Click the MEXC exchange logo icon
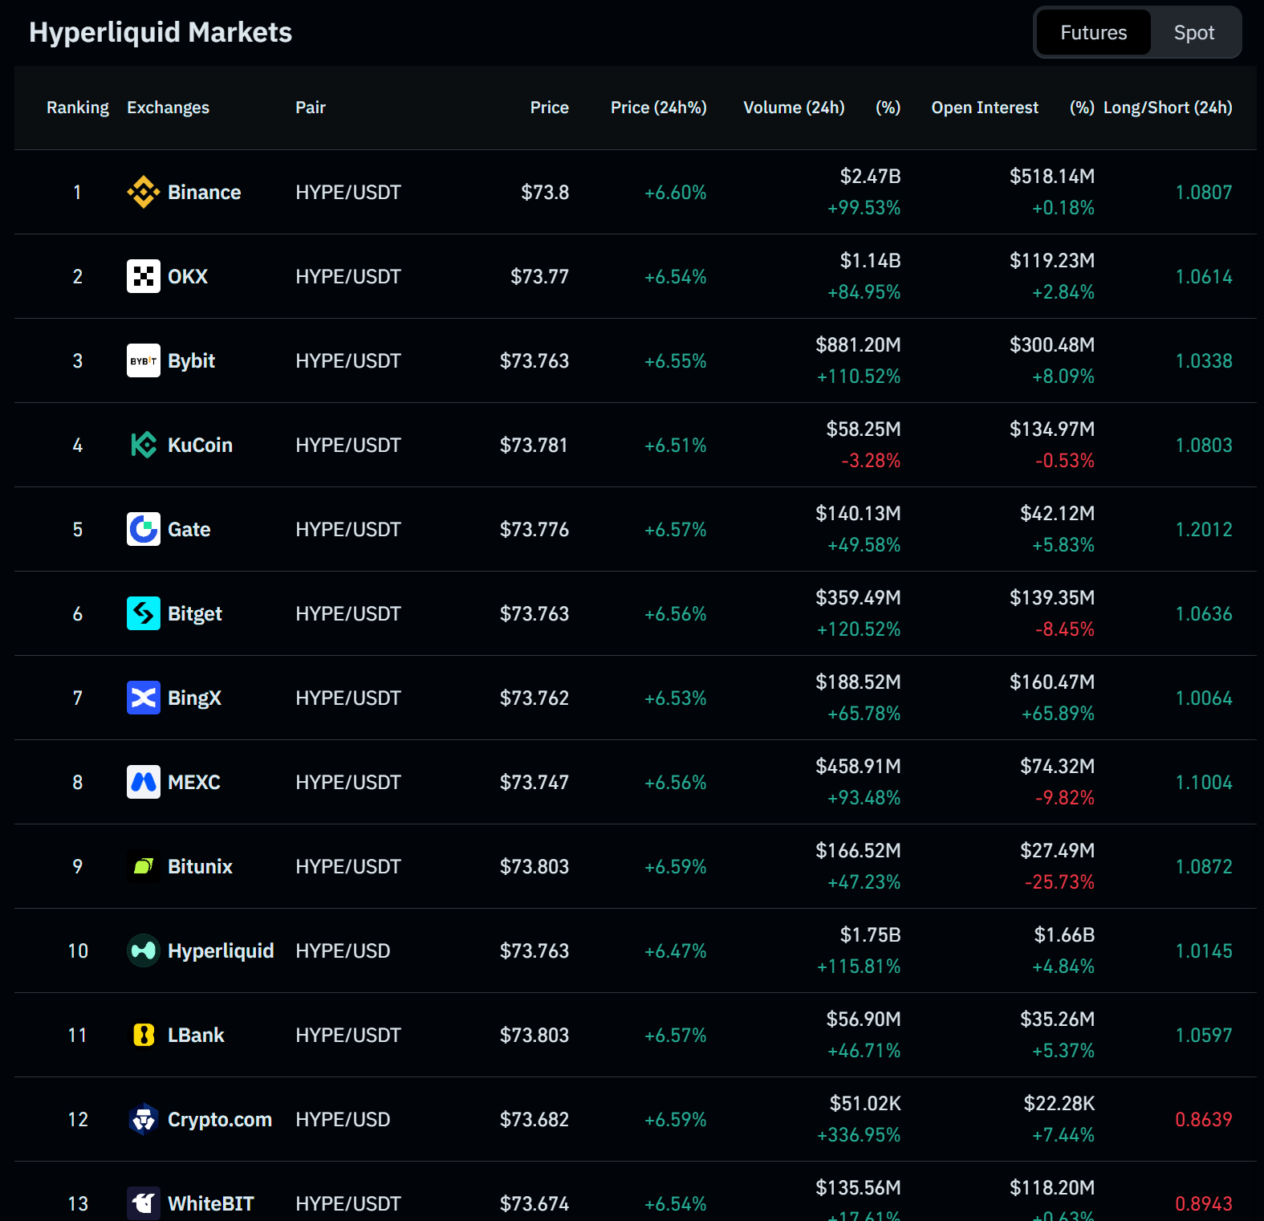Image resolution: width=1264 pixels, height=1221 pixels. 144,782
